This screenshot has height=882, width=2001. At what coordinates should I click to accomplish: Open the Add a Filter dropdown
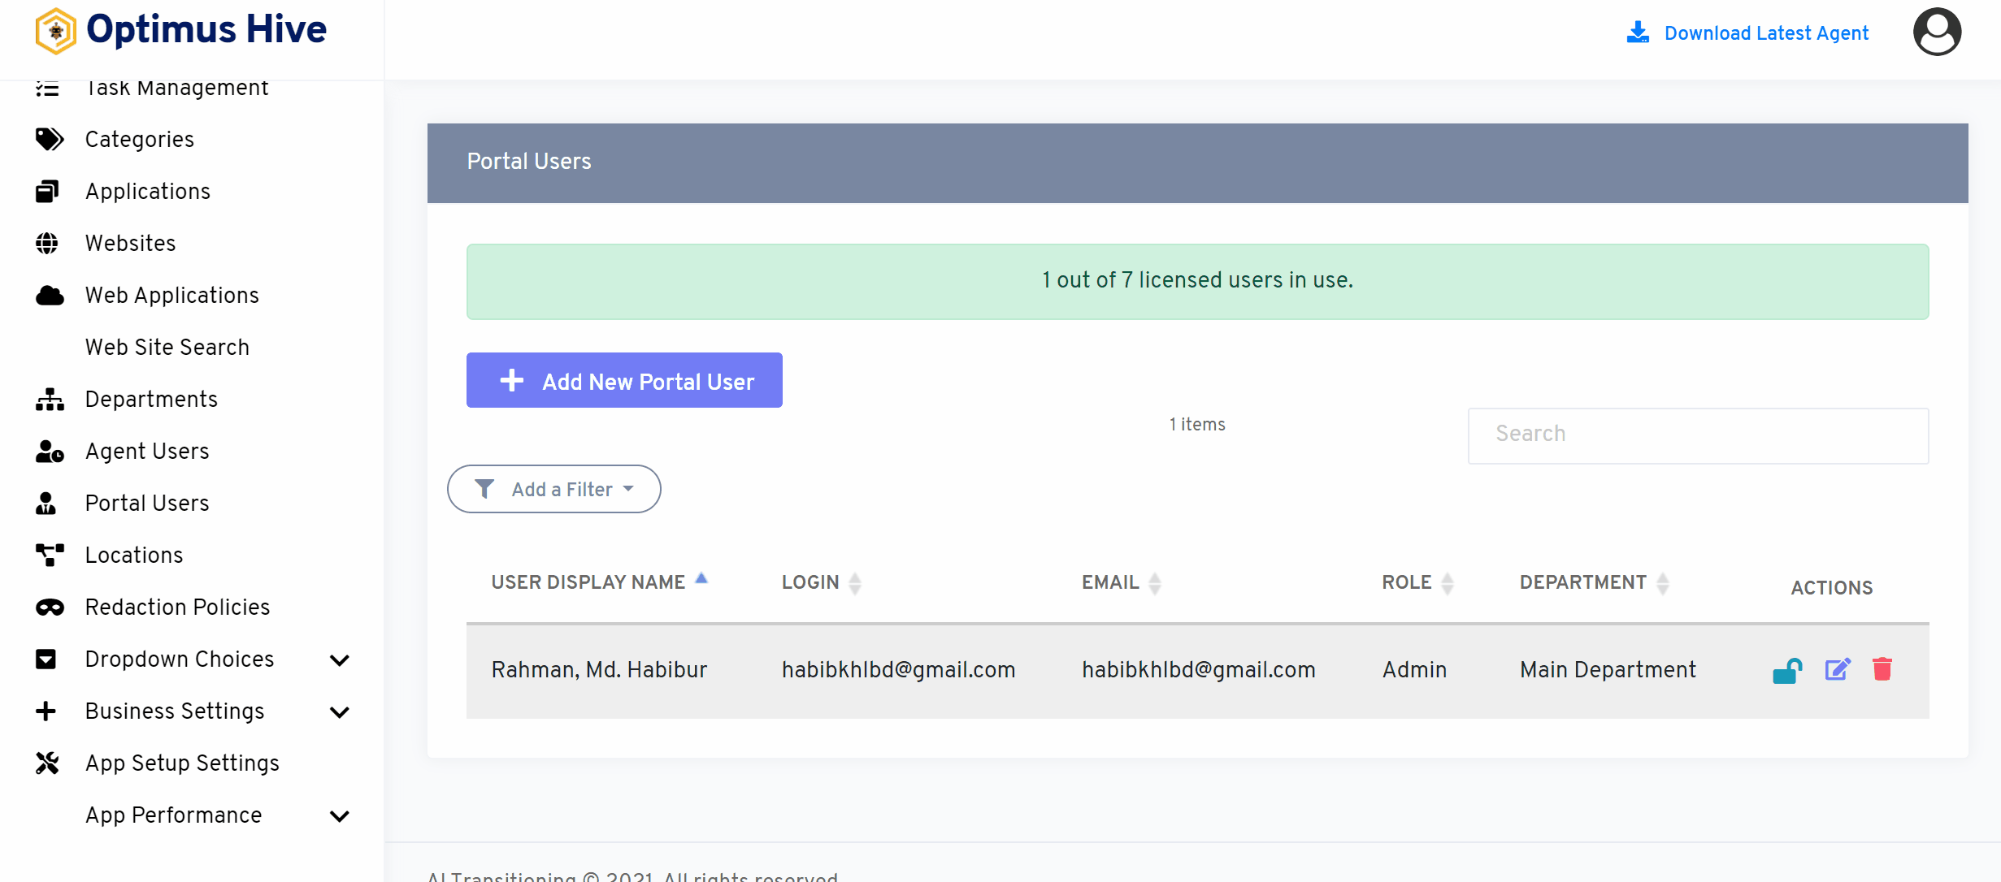click(553, 489)
